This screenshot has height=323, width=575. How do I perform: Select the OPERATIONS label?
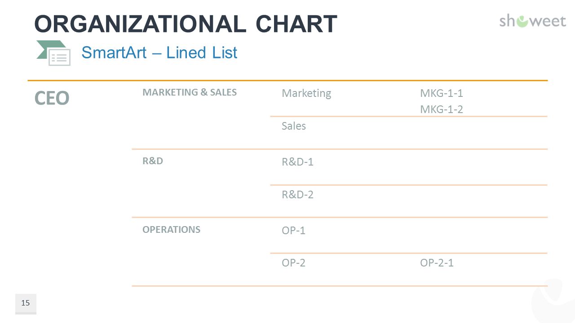[x=172, y=230]
